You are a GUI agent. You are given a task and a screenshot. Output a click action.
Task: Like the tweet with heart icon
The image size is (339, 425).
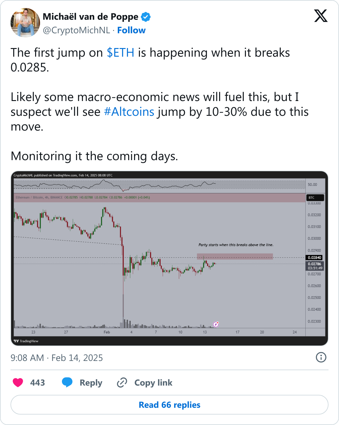coord(18,382)
